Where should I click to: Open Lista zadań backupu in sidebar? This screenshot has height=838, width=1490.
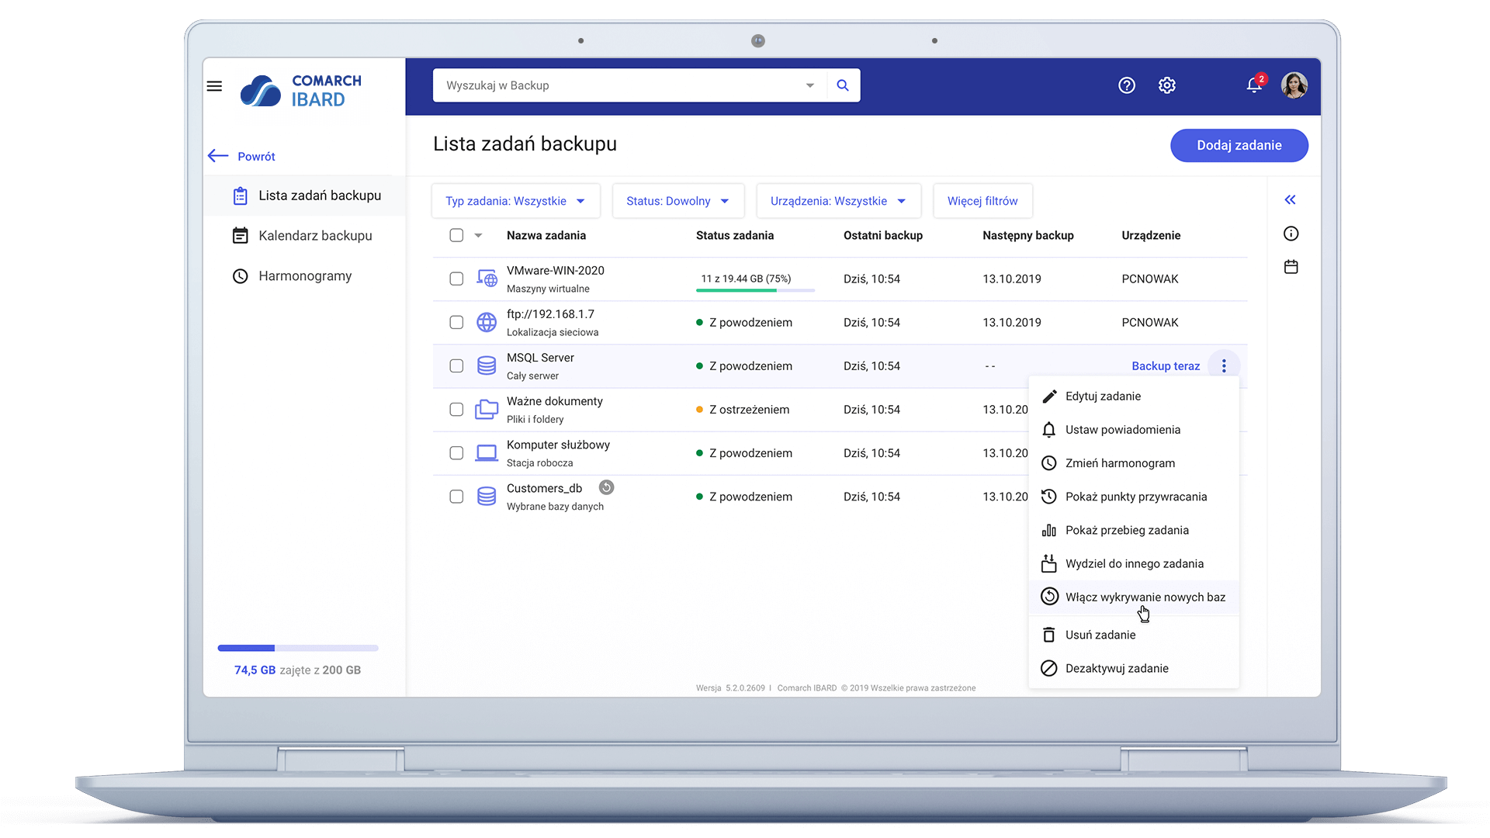point(304,196)
